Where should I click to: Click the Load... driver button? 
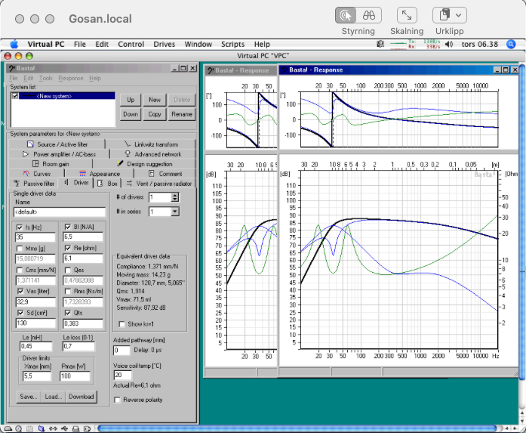tap(54, 397)
